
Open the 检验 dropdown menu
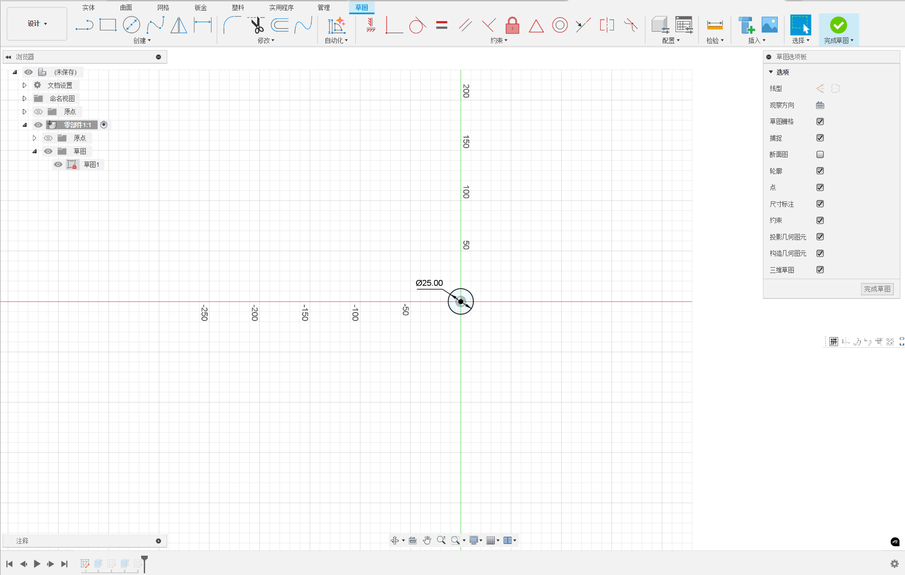[x=715, y=40]
